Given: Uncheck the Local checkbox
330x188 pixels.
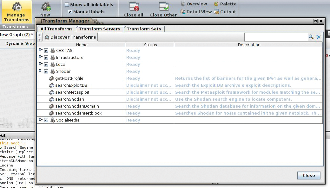Looking at the screenshot, I should coord(46,65).
